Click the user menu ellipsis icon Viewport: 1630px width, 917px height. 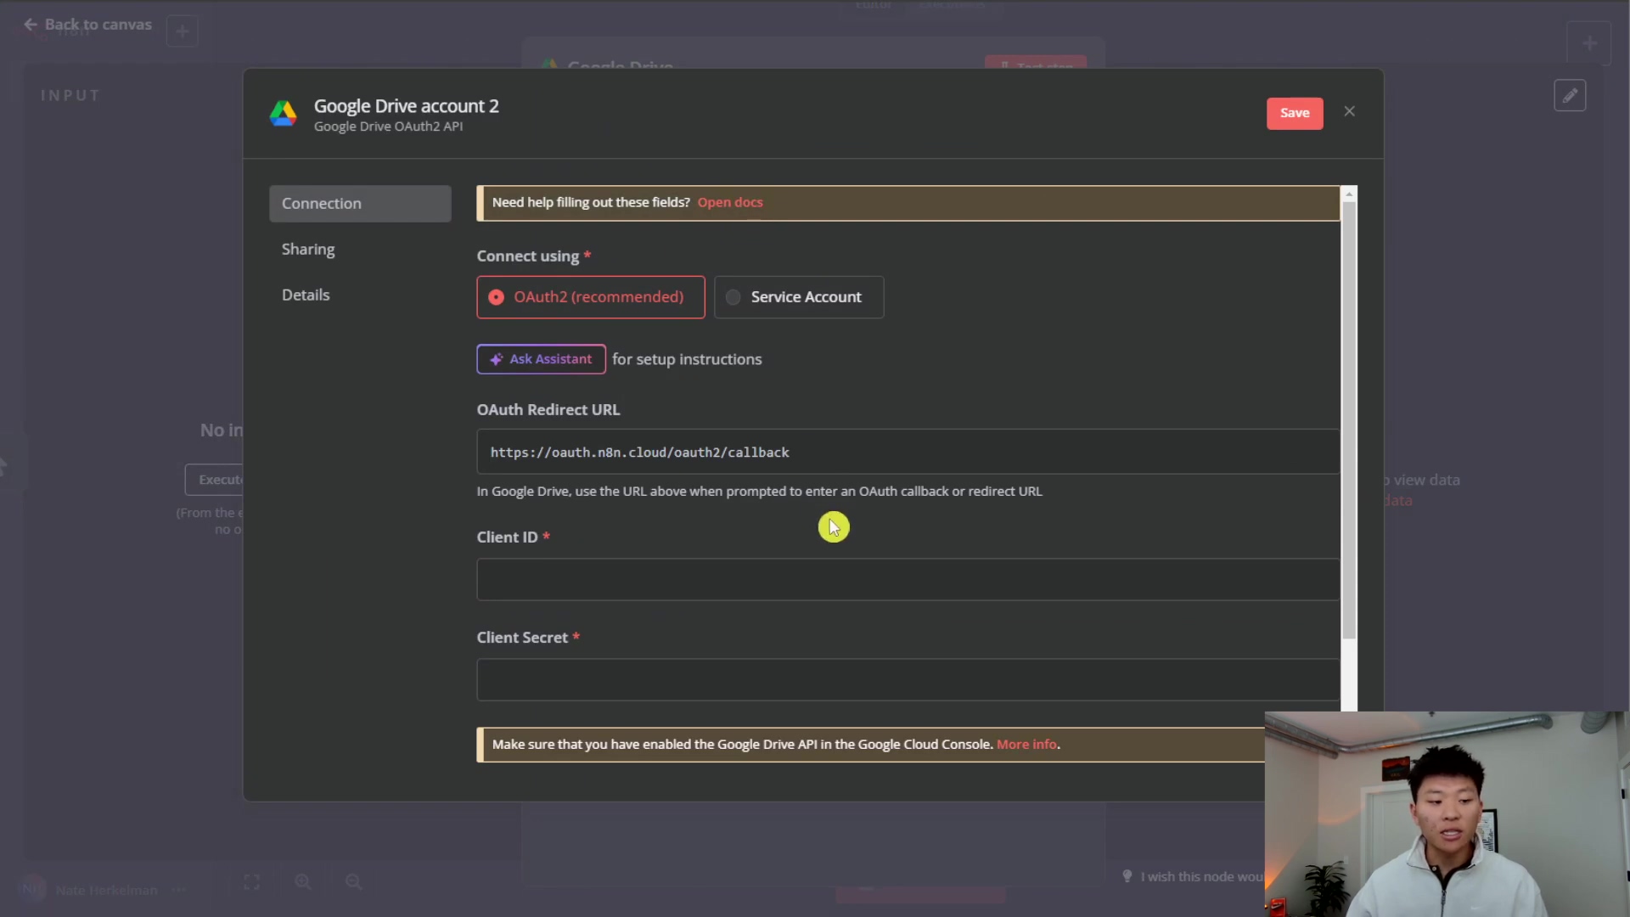tap(178, 890)
